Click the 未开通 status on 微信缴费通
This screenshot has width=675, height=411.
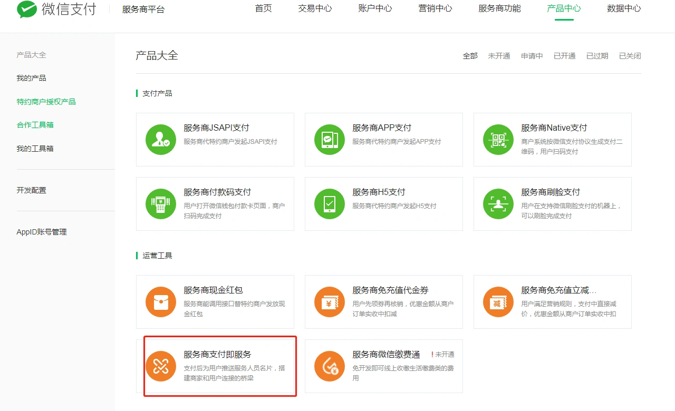pos(442,355)
